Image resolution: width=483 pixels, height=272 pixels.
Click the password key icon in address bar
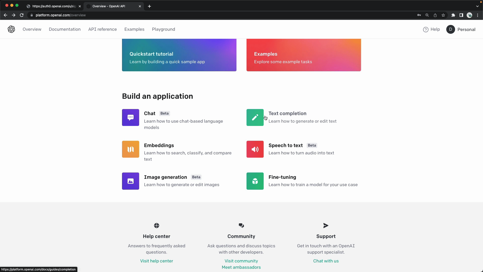(419, 15)
